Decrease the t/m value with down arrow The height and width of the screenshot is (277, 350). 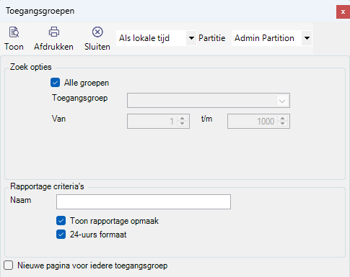tap(283, 124)
